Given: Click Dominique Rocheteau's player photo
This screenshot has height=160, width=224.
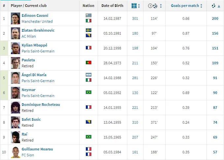Looking at the screenshot, I should [x=15, y=108].
